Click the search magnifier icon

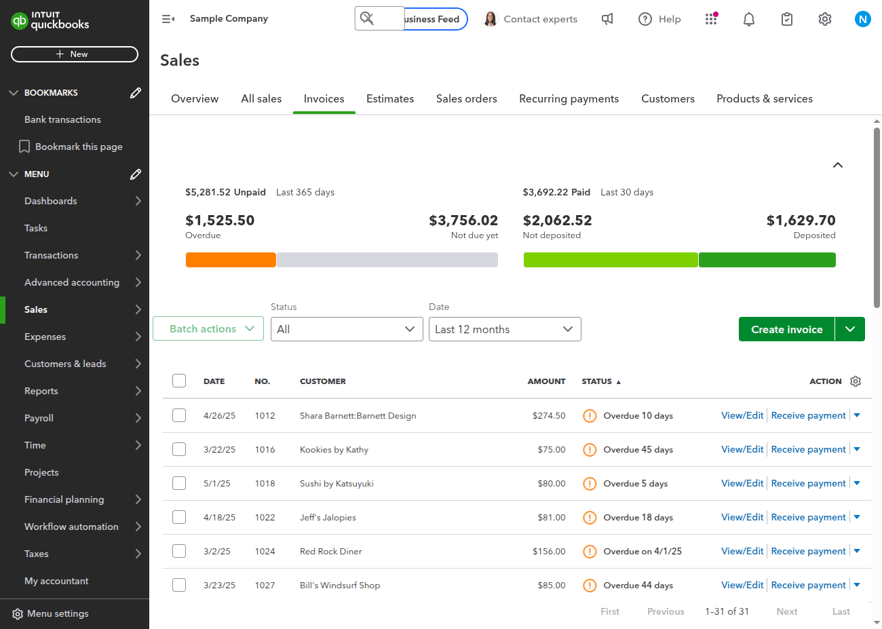367,18
